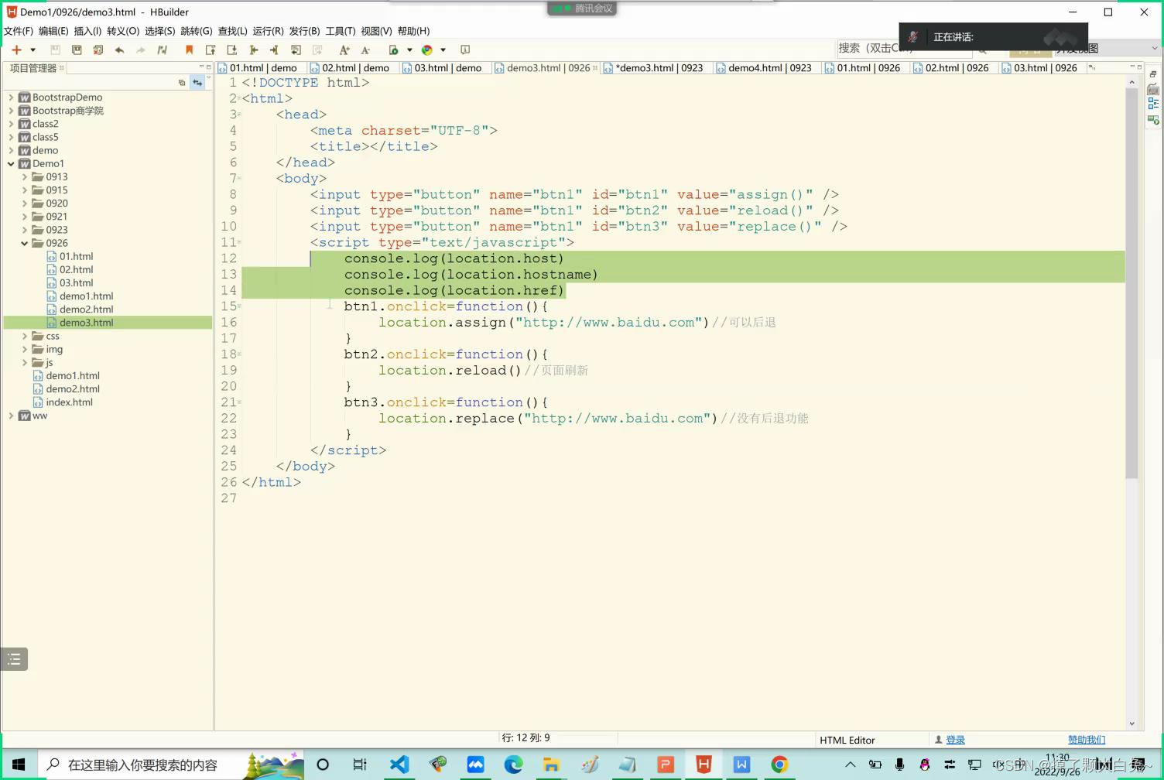Image resolution: width=1164 pixels, height=780 pixels.
Task: Expand the ww project node
Action: 11,416
